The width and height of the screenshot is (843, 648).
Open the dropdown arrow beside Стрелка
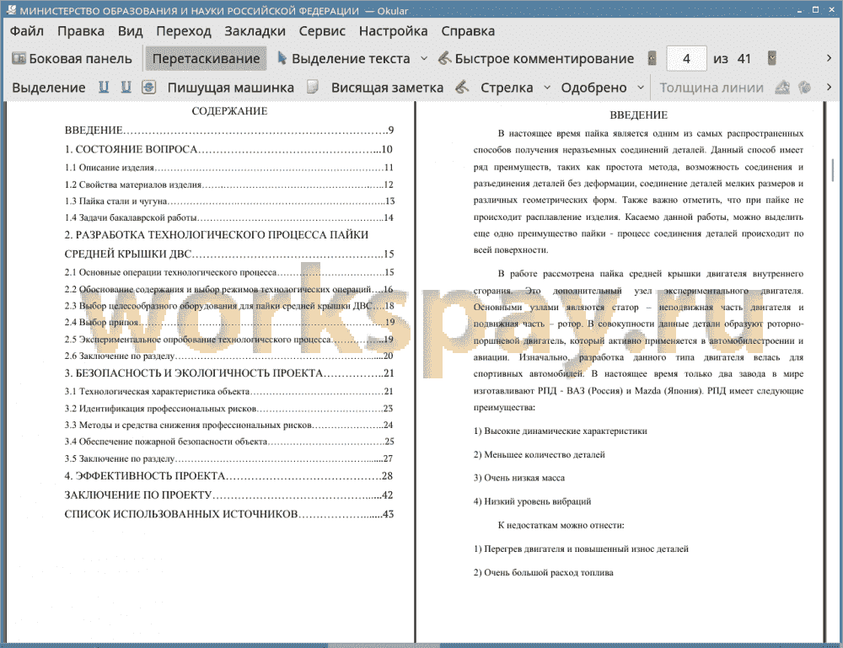point(547,87)
